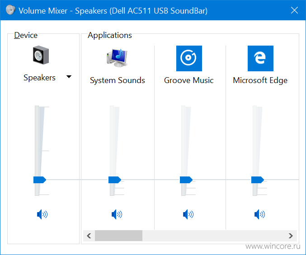Image resolution: width=306 pixels, height=255 pixels.
Task: Click the speaker icon in title bar
Action: [10, 10]
